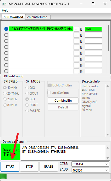The height and width of the screenshot is (181, 111).
Task: Click the second row address field
Action: tap(93, 35)
